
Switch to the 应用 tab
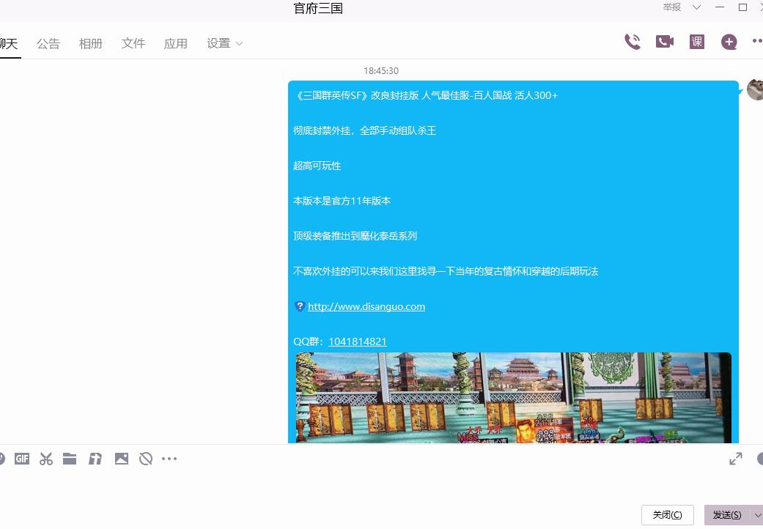click(x=176, y=44)
